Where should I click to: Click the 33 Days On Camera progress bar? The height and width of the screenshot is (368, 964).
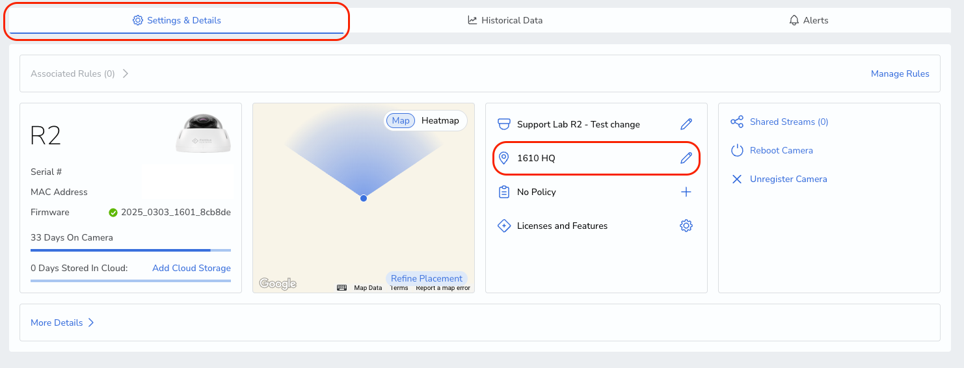(131, 250)
